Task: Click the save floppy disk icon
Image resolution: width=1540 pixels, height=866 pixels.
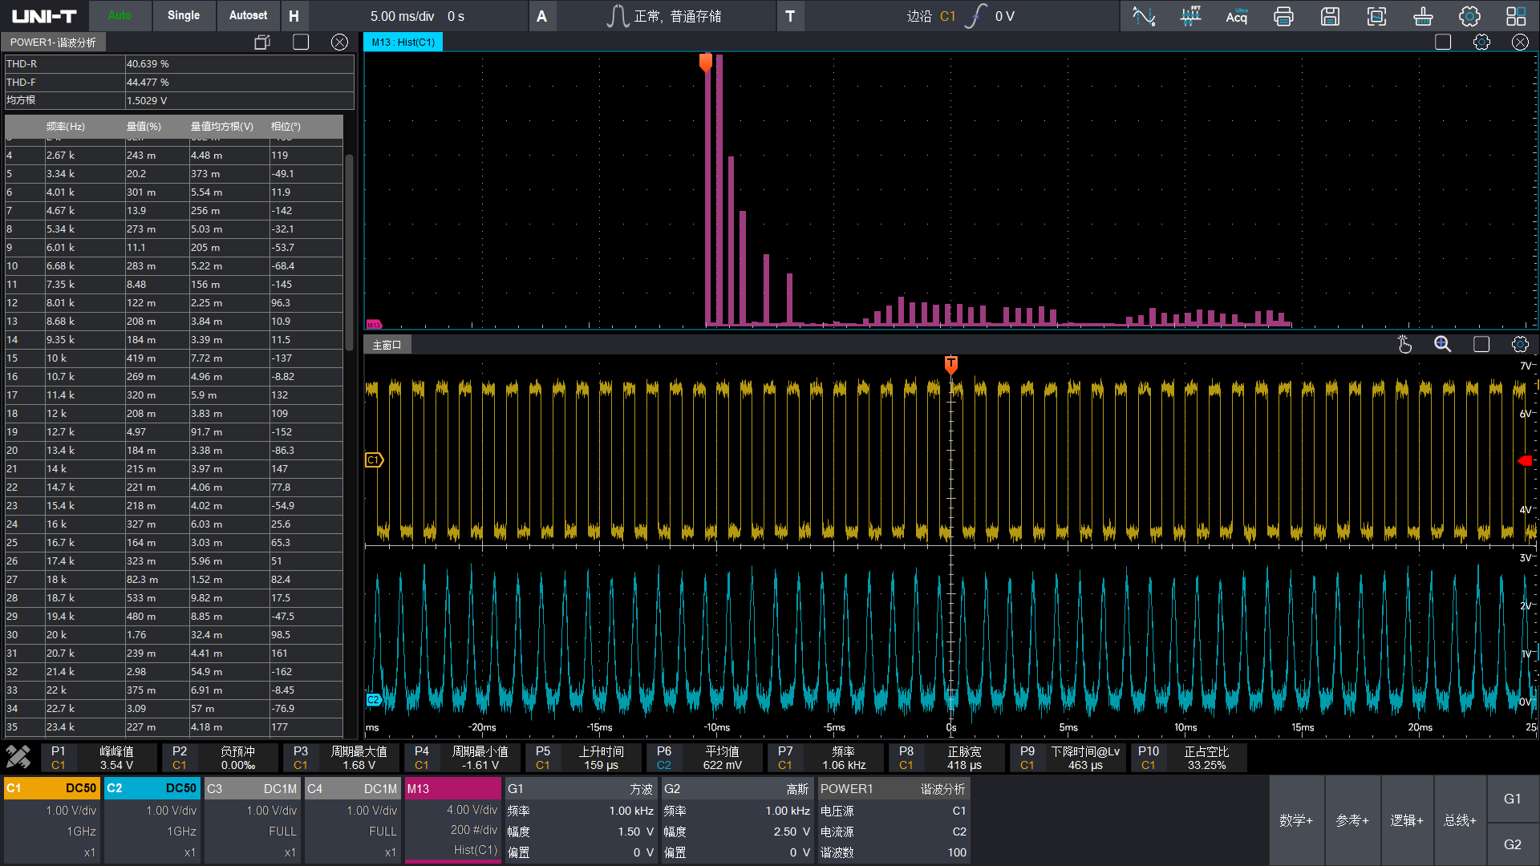Action: pos(1330,16)
